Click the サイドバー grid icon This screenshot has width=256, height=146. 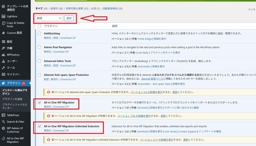tap(3, 74)
